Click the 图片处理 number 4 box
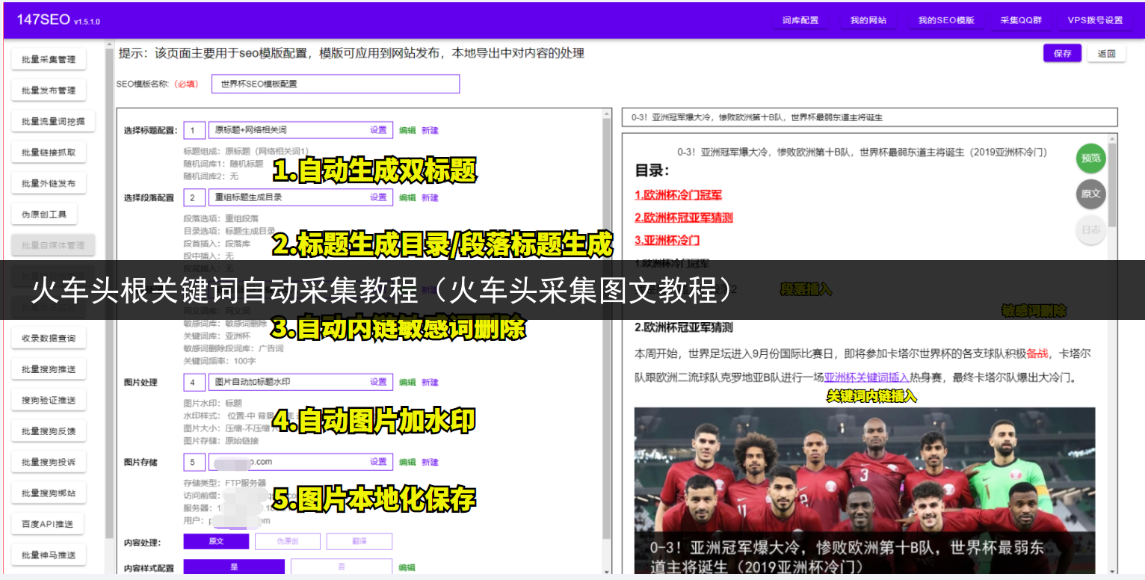 (x=194, y=382)
